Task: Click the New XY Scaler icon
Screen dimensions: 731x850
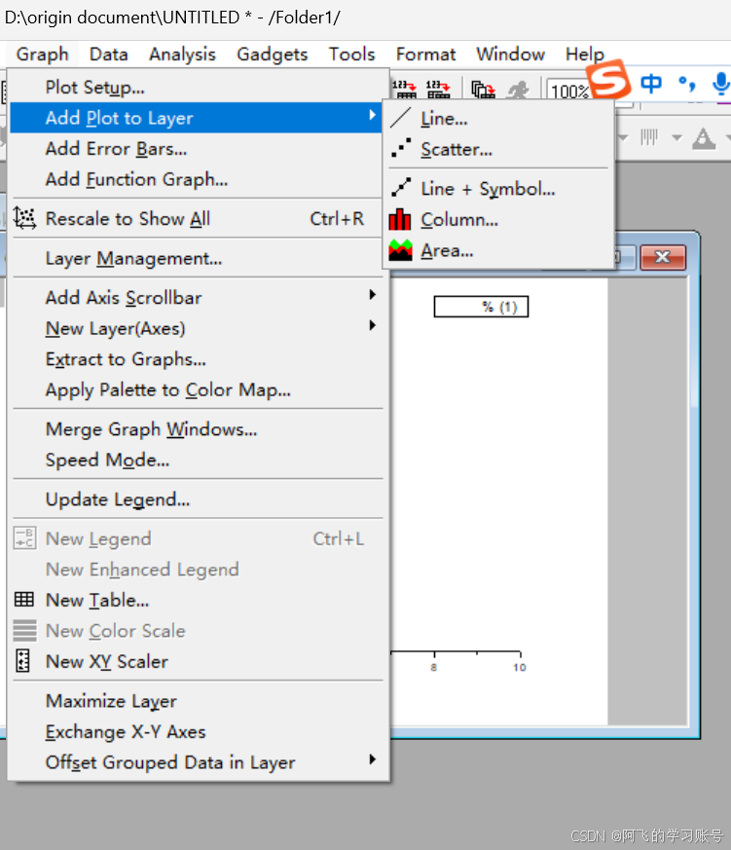Action: [22, 661]
